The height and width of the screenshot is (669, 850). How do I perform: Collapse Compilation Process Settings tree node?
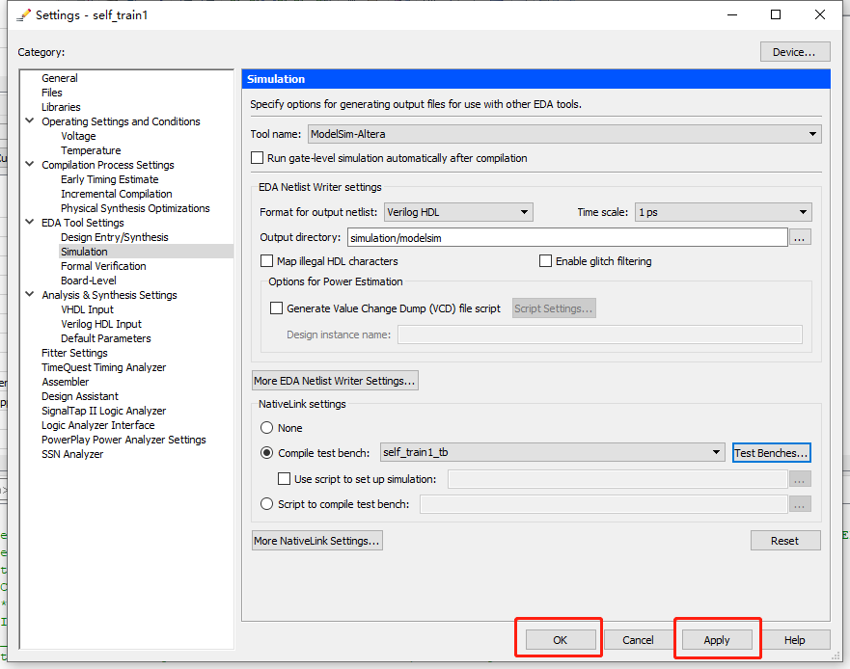pos(30,164)
